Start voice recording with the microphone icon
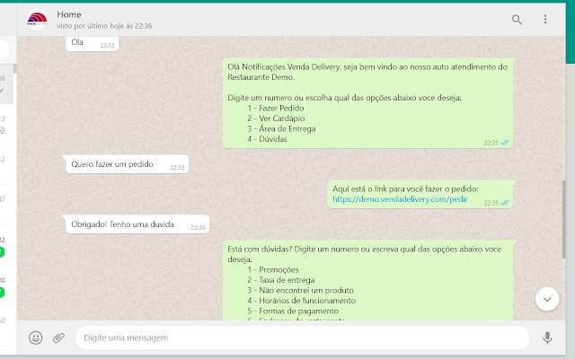The image size is (575, 359). tap(547, 337)
